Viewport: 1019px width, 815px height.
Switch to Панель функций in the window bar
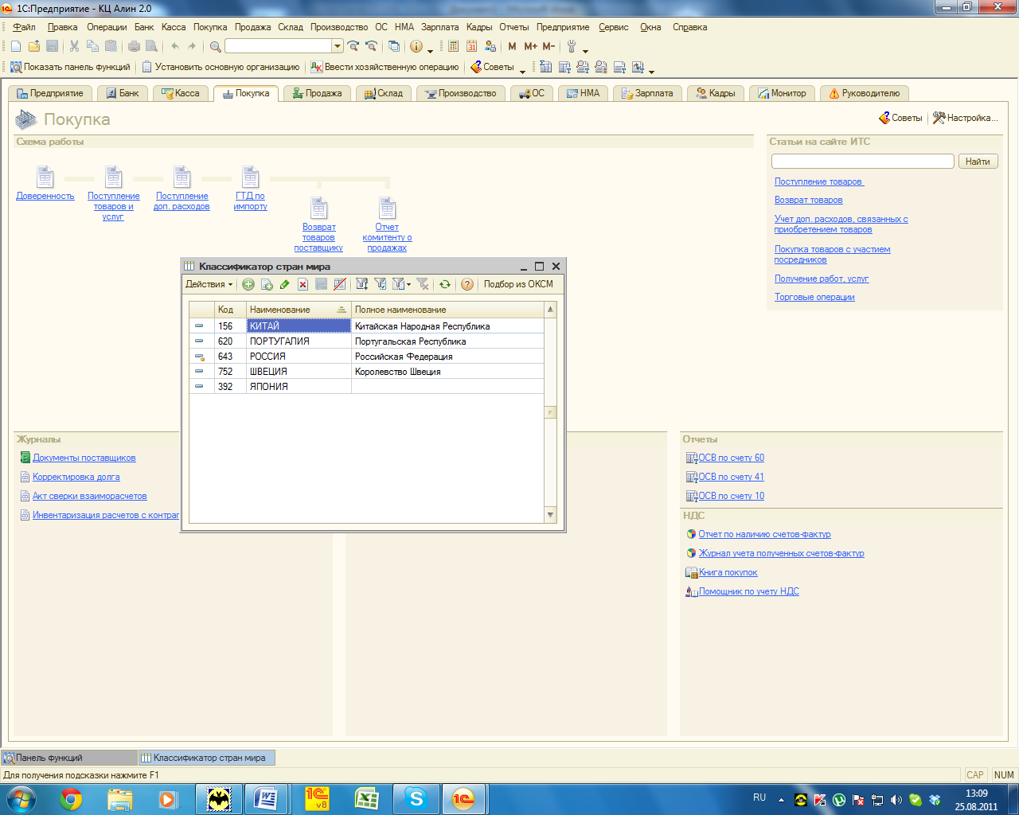[69, 758]
